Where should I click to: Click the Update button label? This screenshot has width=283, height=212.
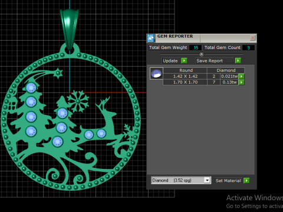click(170, 61)
